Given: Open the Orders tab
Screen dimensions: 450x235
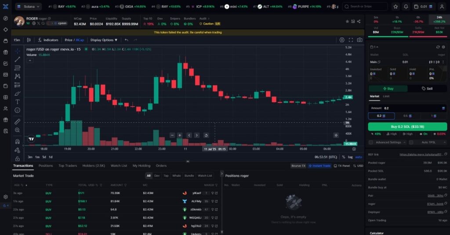Looking at the screenshot, I should pos(161,166).
